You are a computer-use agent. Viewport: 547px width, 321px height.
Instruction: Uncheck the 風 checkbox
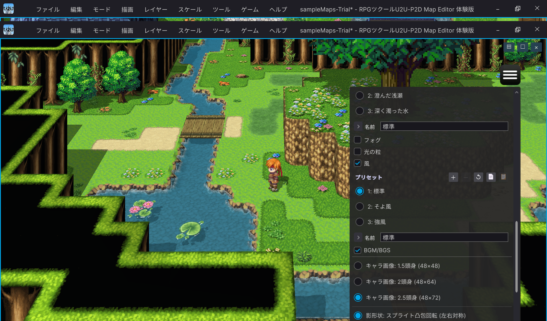358,163
